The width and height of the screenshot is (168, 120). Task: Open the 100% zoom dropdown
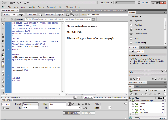[88, 97]
